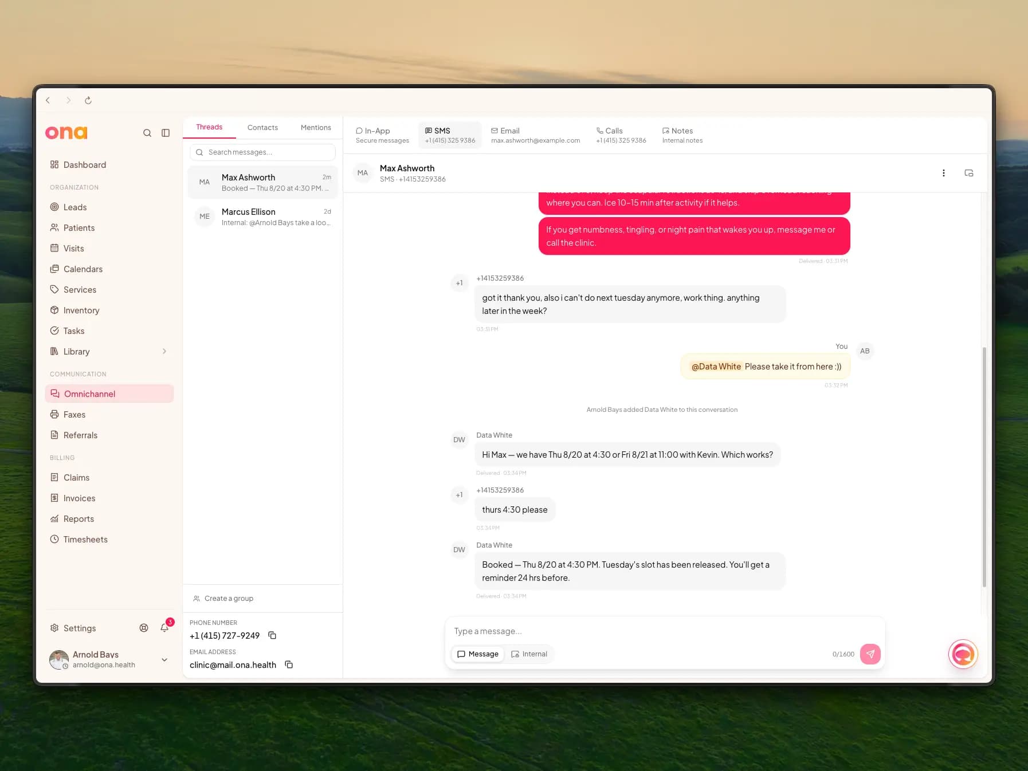
Task: Open the Max Ashworth thread
Action: (x=262, y=182)
